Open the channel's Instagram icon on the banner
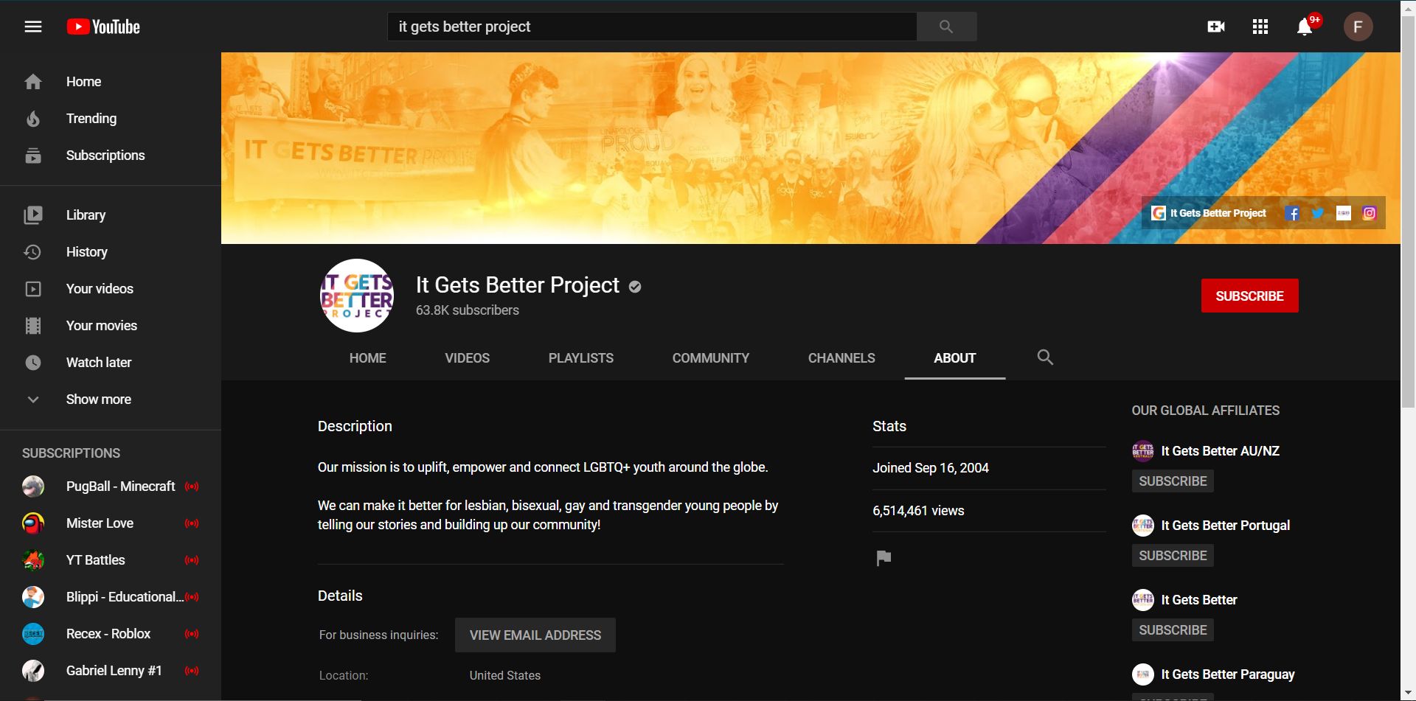 [x=1370, y=213]
